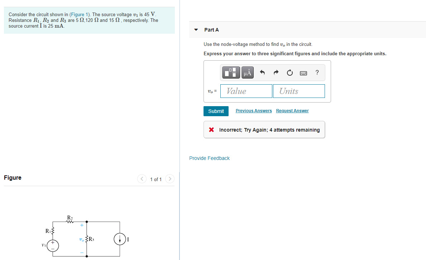The width and height of the screenshot is (426, 260).
Task: Click the '1 of 1' figure counter
Action: click(x=156, y=179)
